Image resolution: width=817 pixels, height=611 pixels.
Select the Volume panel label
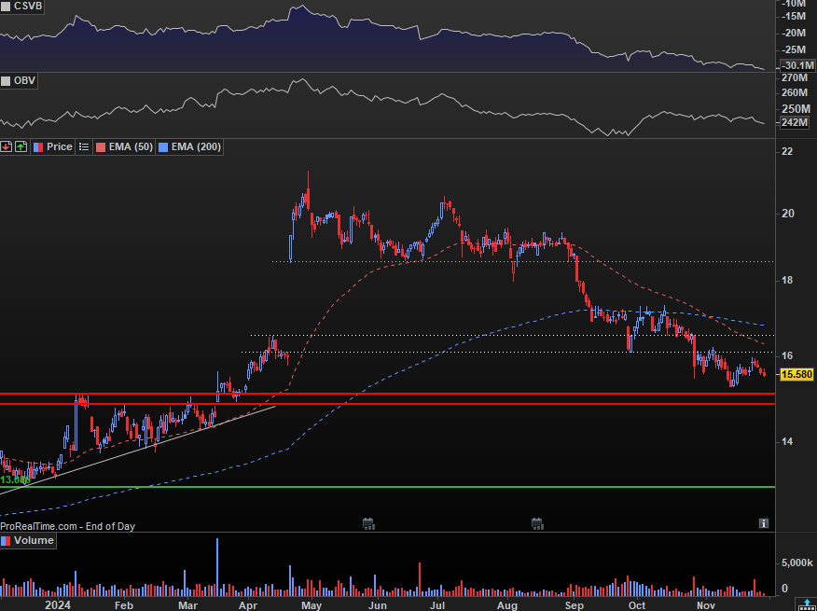click(34, 541)
